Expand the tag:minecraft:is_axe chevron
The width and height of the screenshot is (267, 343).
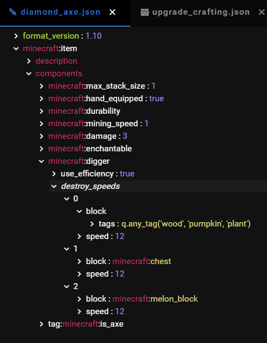(x=41, y=324)
